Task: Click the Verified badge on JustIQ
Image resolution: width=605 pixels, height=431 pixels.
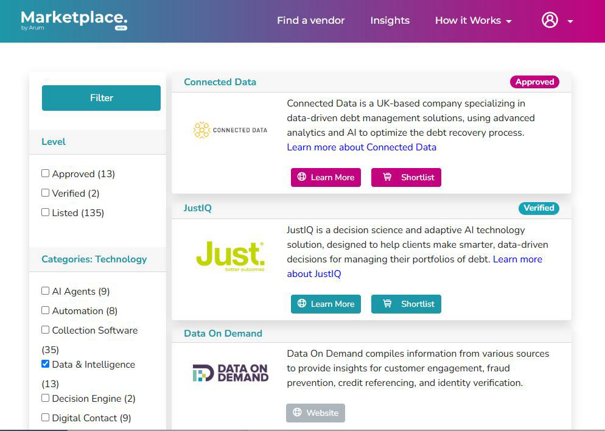Action: pos(539,208)
